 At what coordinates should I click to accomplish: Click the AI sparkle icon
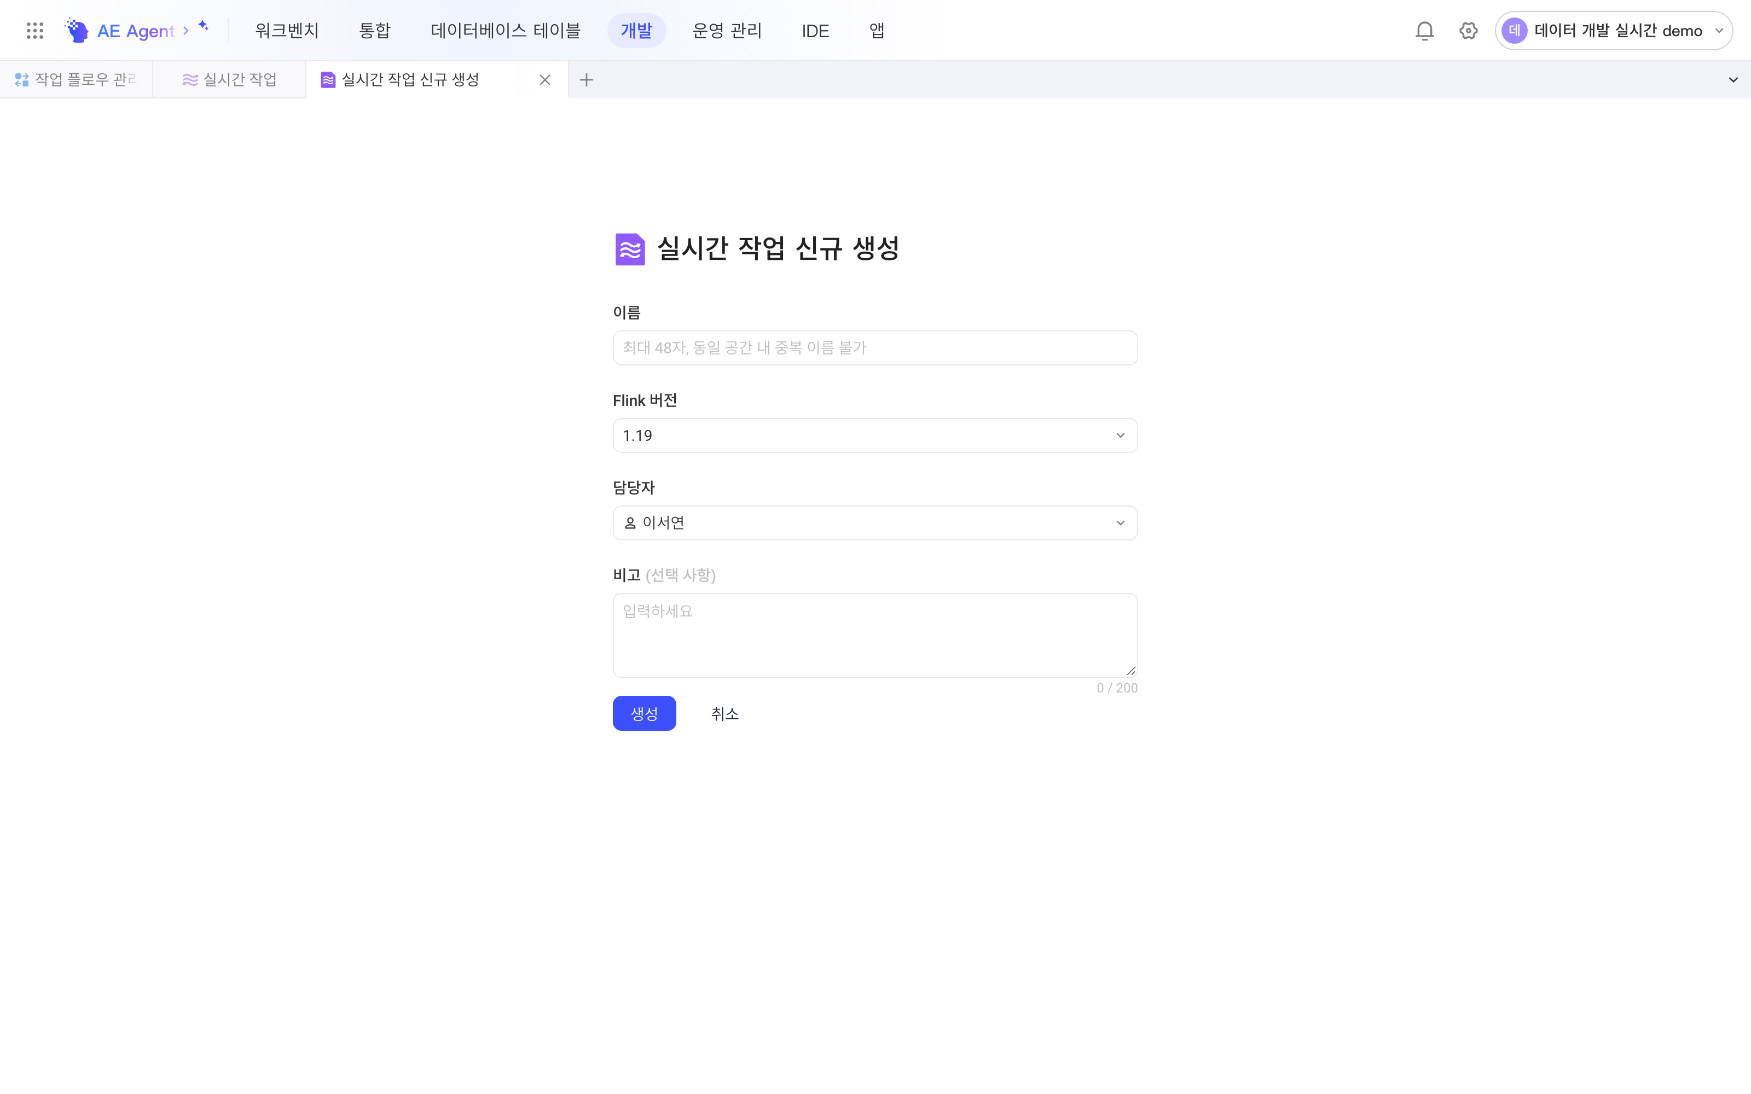pyautogui.click(x=204, y=26)
